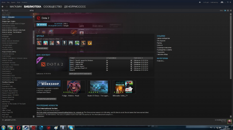Open The International Invites news title

click(x=47, y=108)
